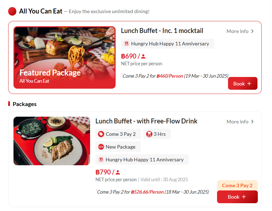Screen dimensions: 272x211
Task: Click the ฿460/Person promo price text
Action: coord(170,76)
